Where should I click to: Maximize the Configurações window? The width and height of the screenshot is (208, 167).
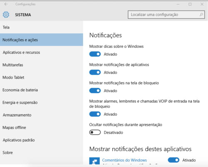point(190,4)
